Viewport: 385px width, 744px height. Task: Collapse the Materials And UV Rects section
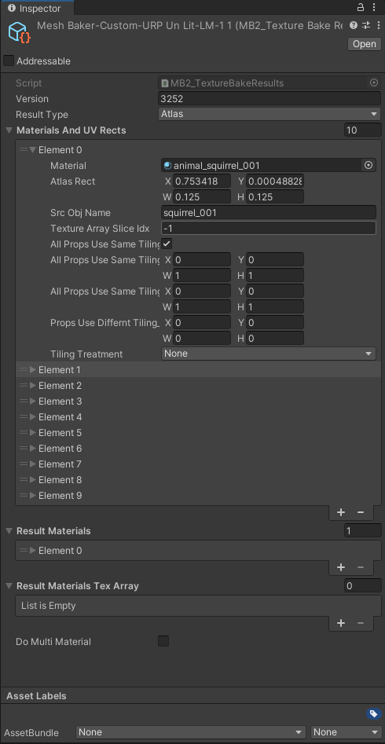9,130
